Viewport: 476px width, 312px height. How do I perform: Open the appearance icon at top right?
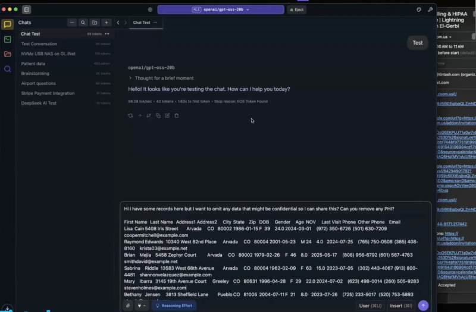(419, 10)
